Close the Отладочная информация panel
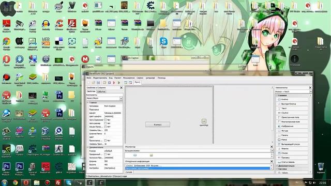 272,161
